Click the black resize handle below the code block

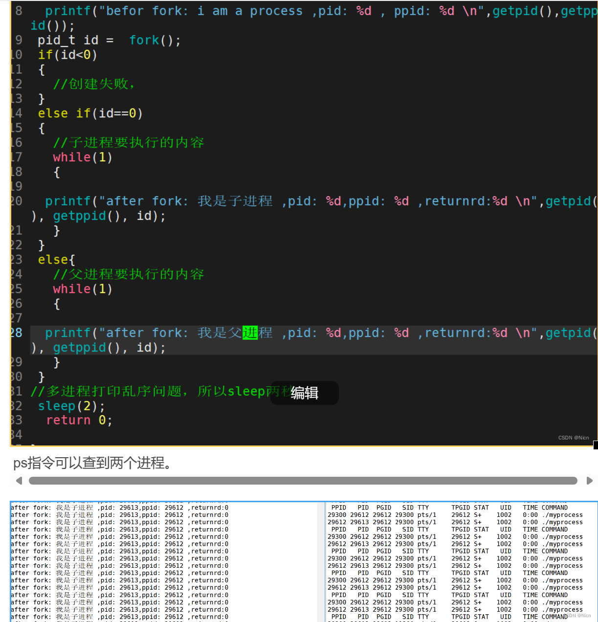pos(595,445)
